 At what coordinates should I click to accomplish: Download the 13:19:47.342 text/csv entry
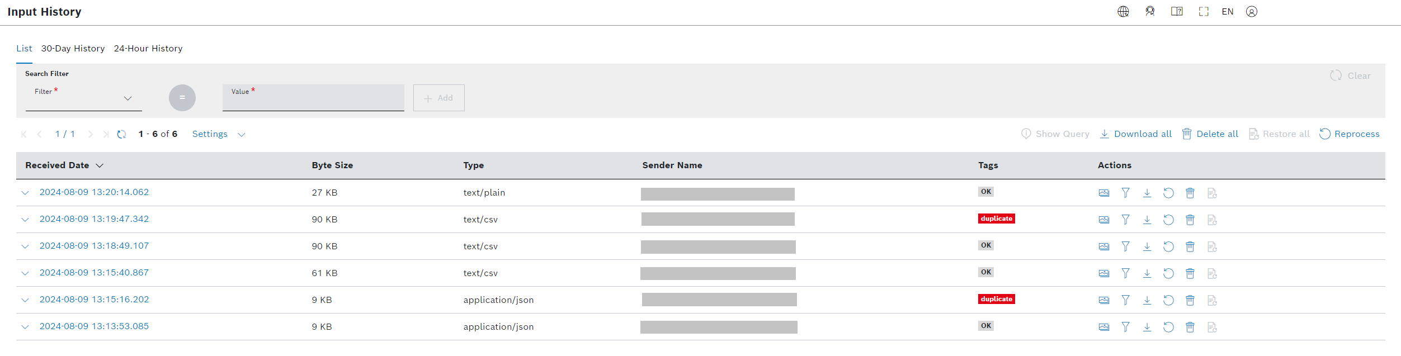(1147, 220)
